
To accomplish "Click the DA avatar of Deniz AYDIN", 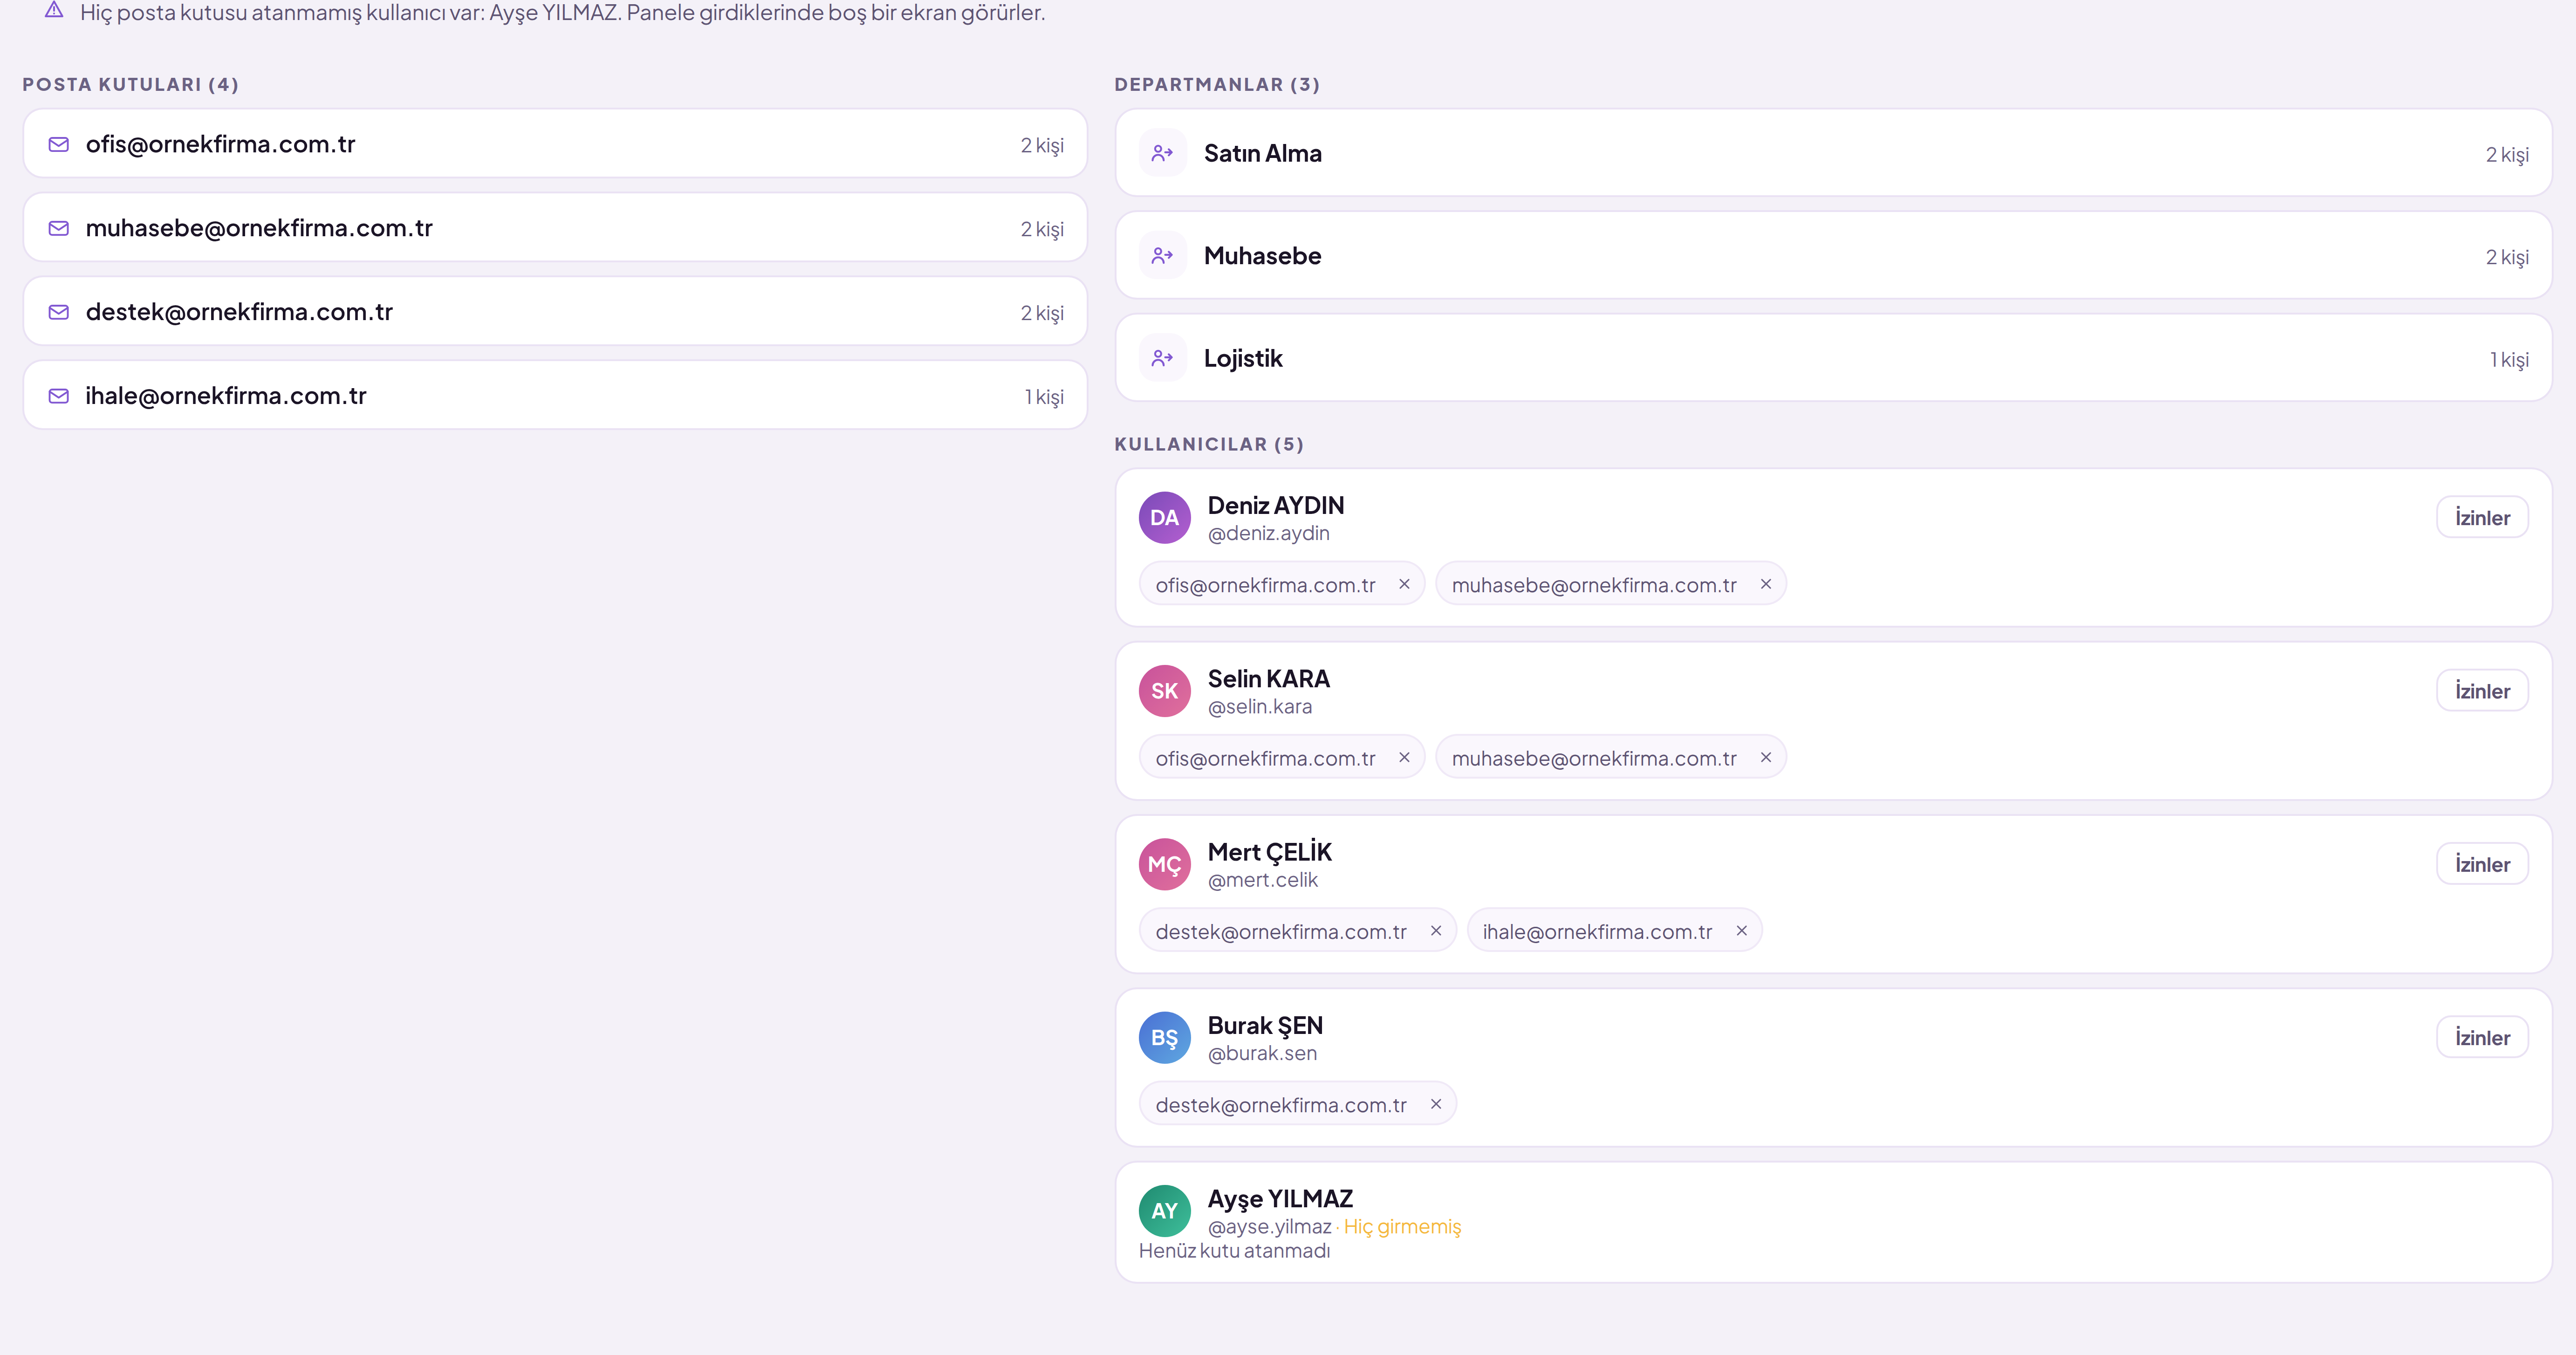I will click(x=1164, y=517).
